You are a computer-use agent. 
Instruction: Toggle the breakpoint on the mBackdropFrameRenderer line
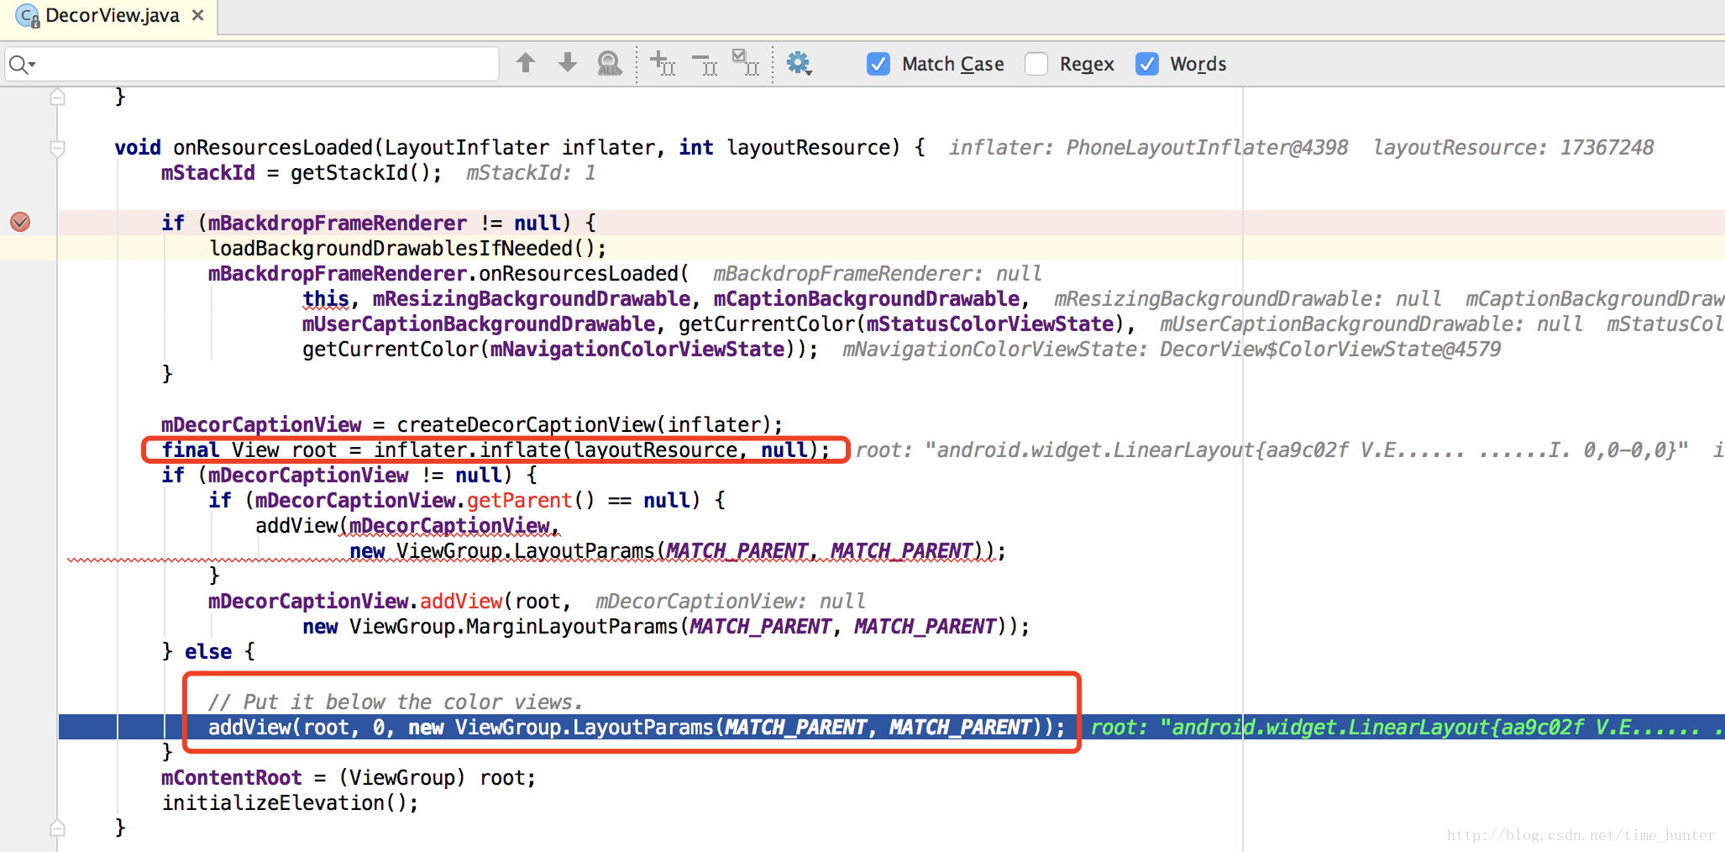click(x=20, y=222)
